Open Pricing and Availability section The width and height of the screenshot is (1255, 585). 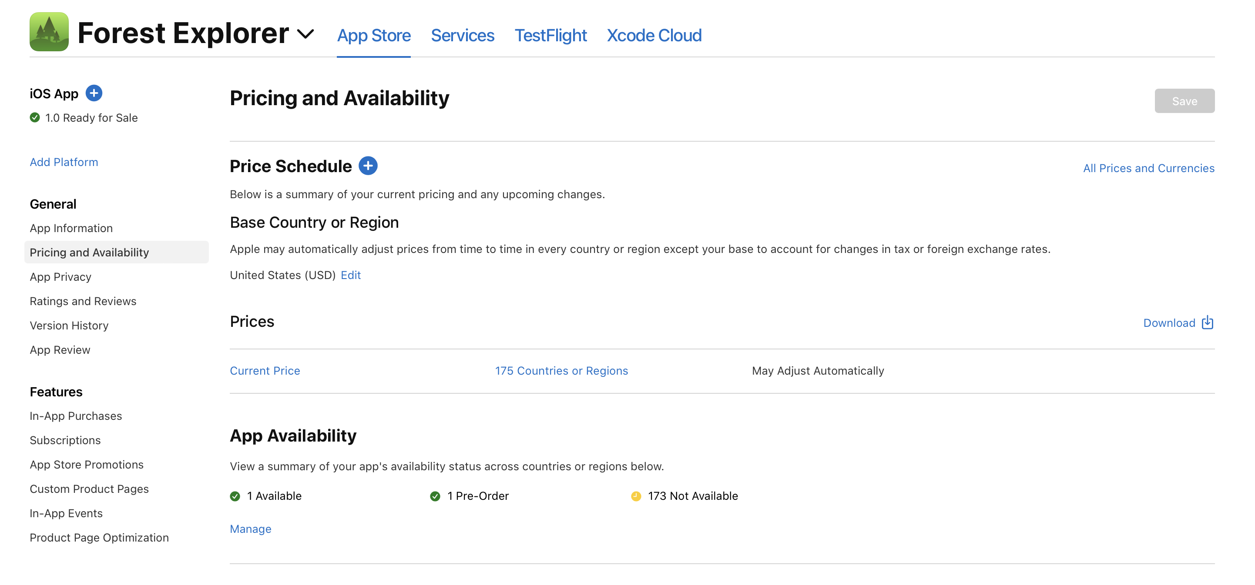tap(90, 252)
